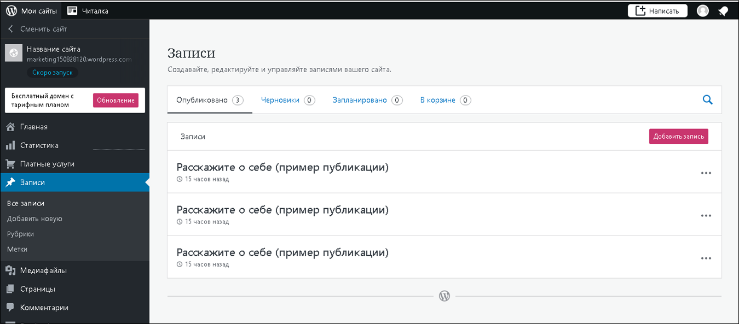Go to Главная in the sidebar

pos(34,126)
